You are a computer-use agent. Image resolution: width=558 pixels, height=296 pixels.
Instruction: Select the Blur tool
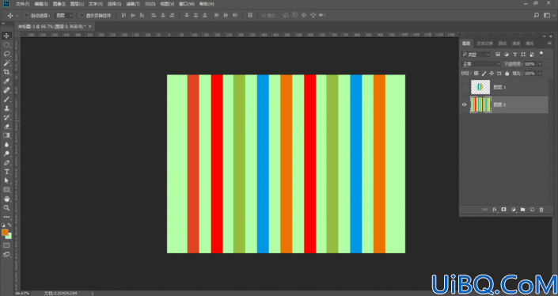6,145
